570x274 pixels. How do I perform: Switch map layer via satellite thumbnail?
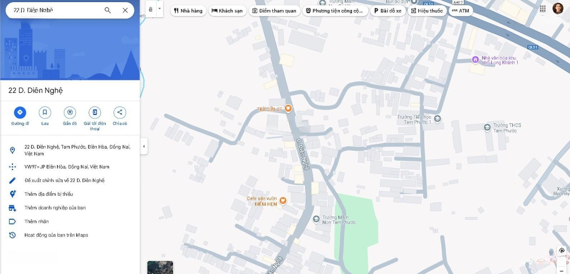(160, 268)
